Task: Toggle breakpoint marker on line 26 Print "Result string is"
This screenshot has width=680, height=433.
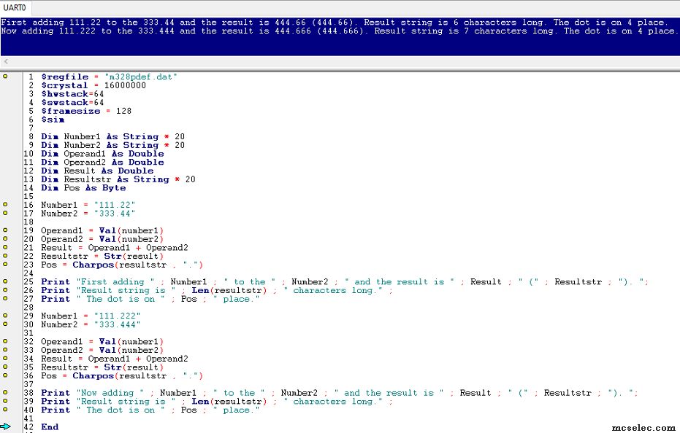Action: (6, 290)
